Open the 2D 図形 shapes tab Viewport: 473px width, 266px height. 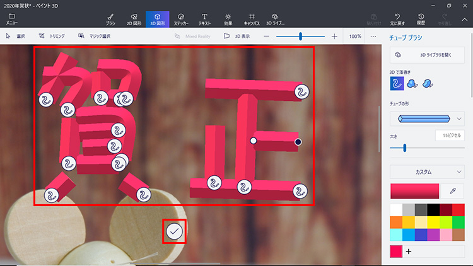coord(134,19)
